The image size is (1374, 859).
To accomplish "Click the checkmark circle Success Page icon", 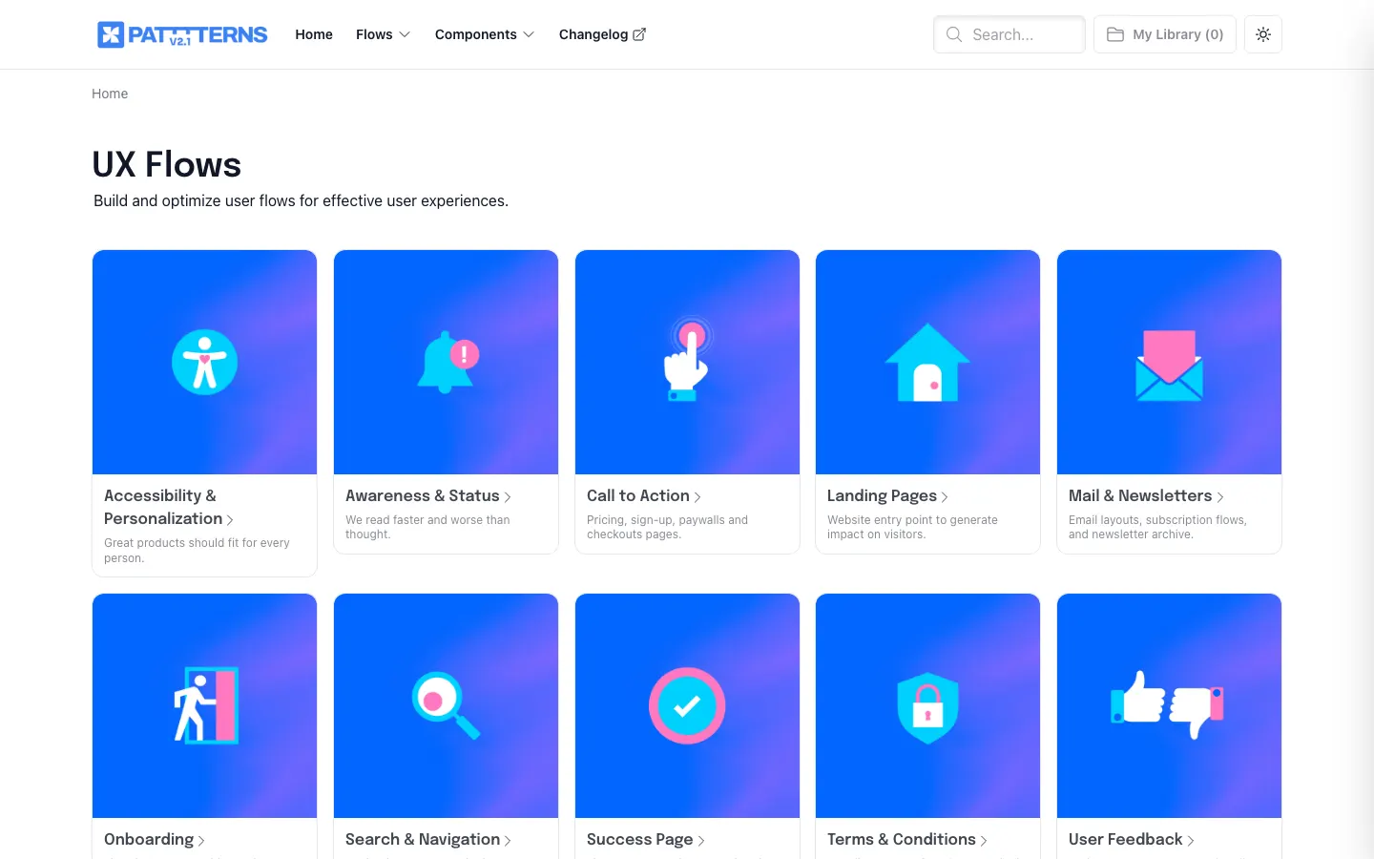I will click(687, 705).
